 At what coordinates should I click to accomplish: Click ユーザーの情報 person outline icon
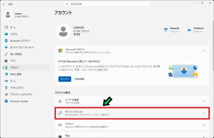click(x=60, y=101)
